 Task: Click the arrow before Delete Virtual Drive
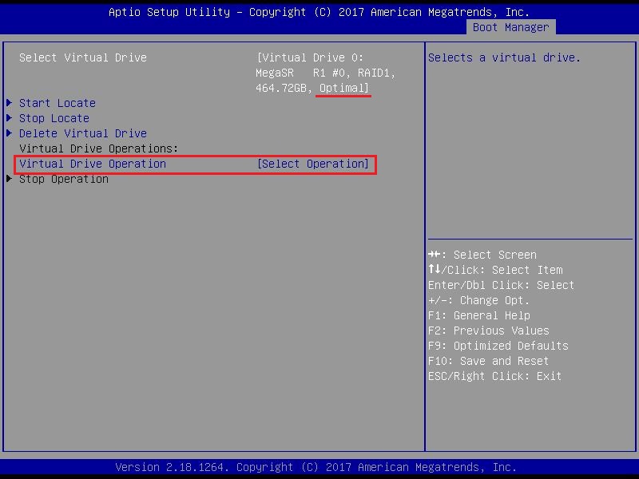[x=9, y=133]
